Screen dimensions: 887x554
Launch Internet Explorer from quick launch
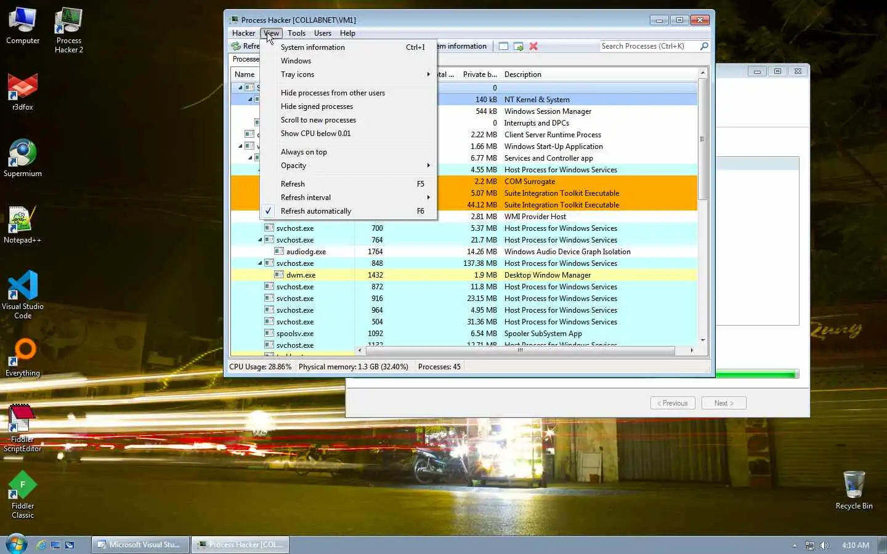(x=41, y=545)
